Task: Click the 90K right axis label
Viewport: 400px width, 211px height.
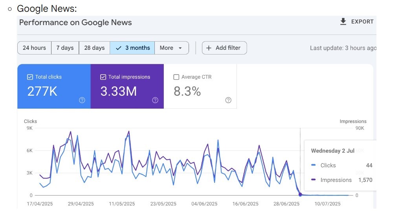Action: tap(360, 128)
